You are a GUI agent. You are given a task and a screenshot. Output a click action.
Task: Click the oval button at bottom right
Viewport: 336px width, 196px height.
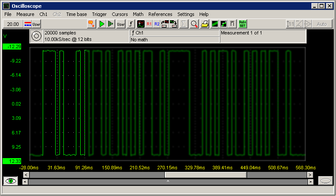pos(325,181)
